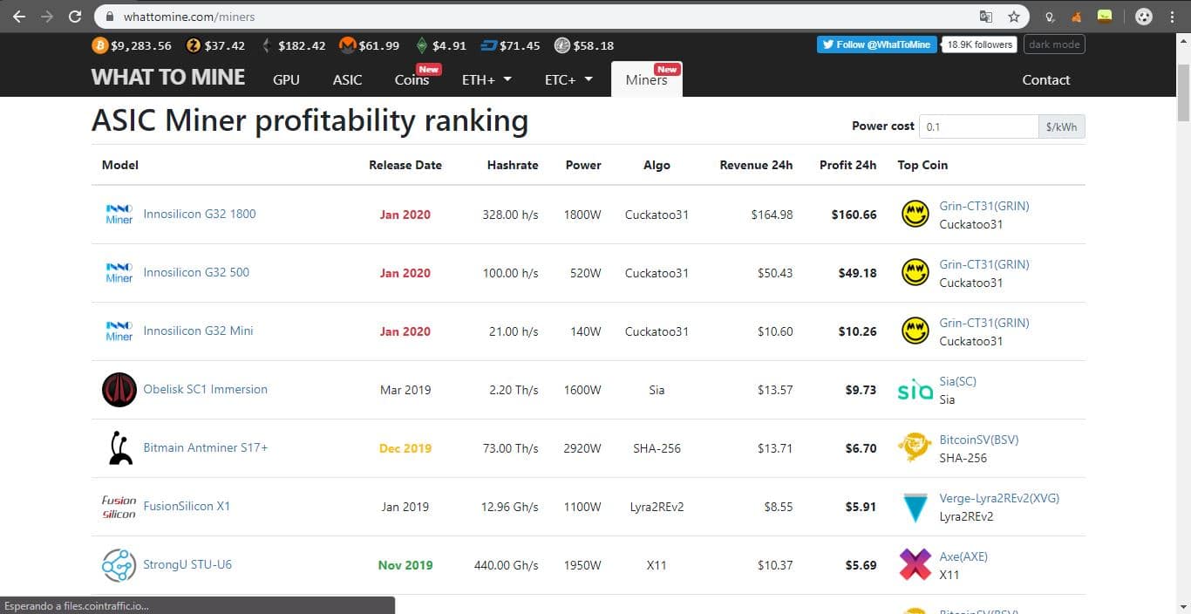1191x614 pixels.
Task: Click the Bitcoin ticker icon showing $9,283.56
Action: point(99,45)
